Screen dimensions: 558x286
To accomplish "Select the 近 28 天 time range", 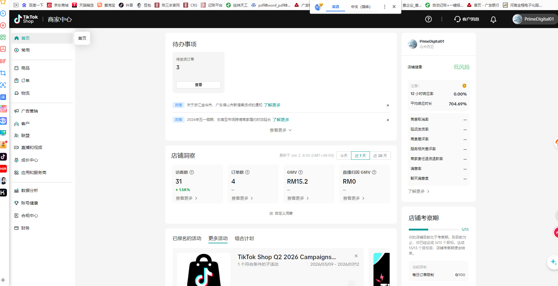I will tap(380, 156).
